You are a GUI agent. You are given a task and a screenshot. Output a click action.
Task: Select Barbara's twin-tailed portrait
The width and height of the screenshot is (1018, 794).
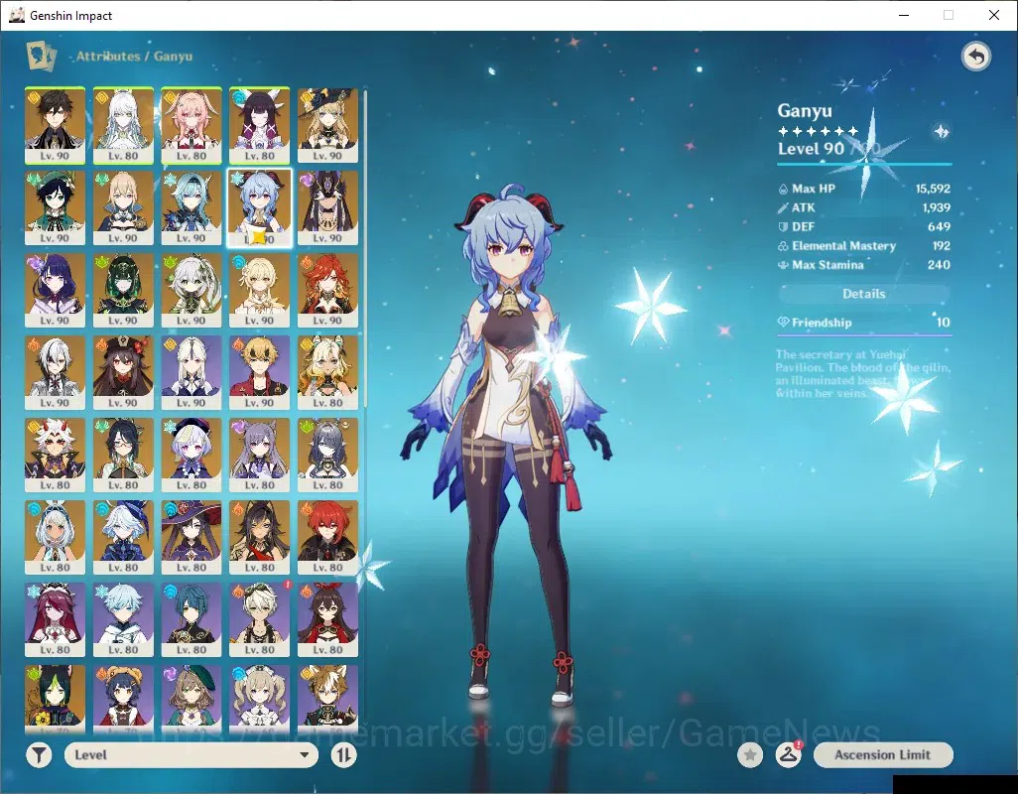pos(260,699)
